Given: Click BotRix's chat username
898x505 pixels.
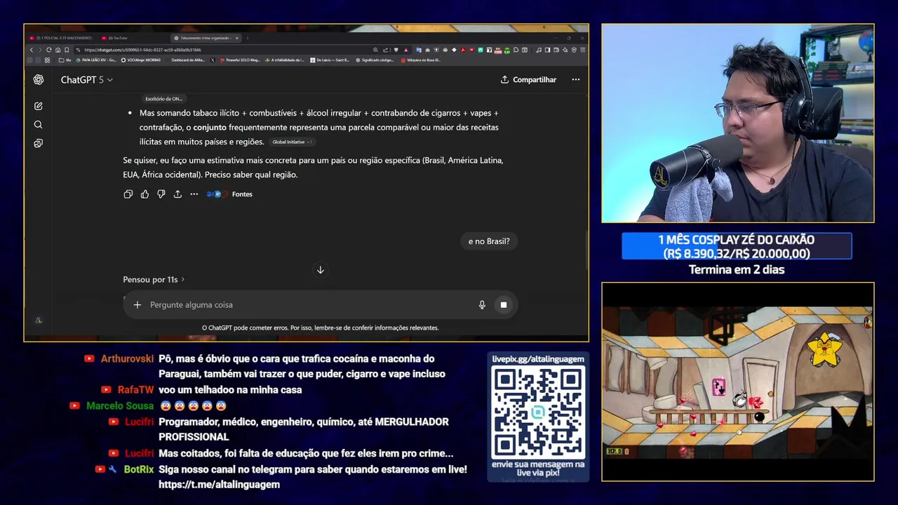Looking at the screenshot, I should (x=138, y=469).
